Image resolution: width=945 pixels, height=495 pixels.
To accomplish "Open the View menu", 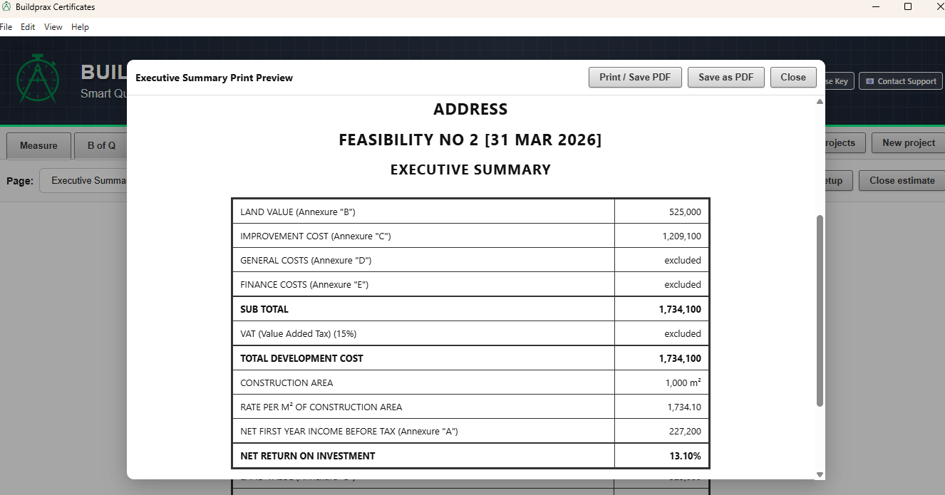I will (53, 27).
